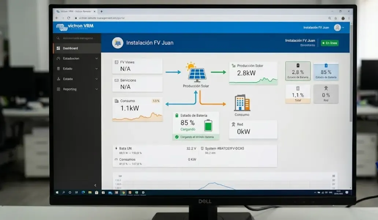The width and height of the screenshot is (378, 220).
Task: Click the browser zoom magnifier icon
Action: click(330, 18)
